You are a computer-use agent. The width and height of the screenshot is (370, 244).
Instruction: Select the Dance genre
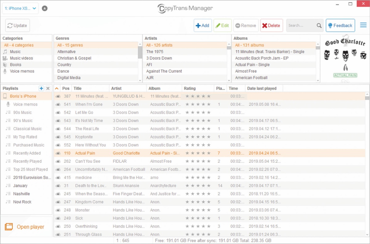[x=96, y=71]
